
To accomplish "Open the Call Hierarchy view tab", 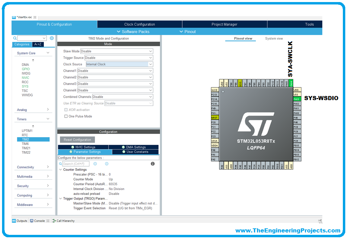I will pos(63,221).
